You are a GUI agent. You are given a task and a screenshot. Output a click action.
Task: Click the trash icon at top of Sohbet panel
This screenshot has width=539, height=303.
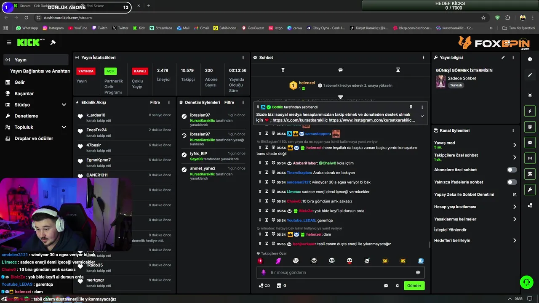tap(283, 70)
